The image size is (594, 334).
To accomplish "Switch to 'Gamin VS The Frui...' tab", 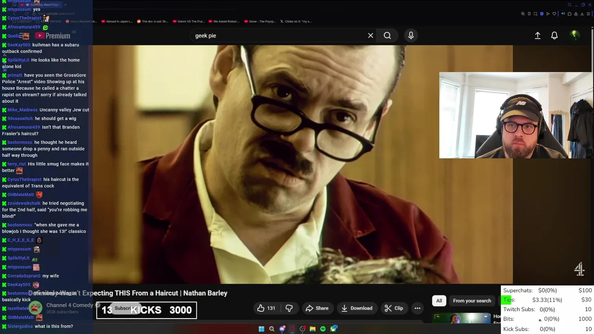I will 188,21.
